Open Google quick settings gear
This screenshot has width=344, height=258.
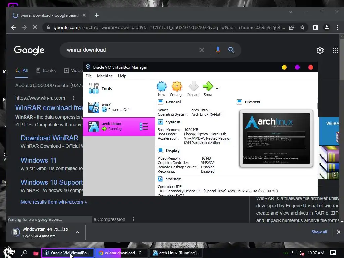320,50
